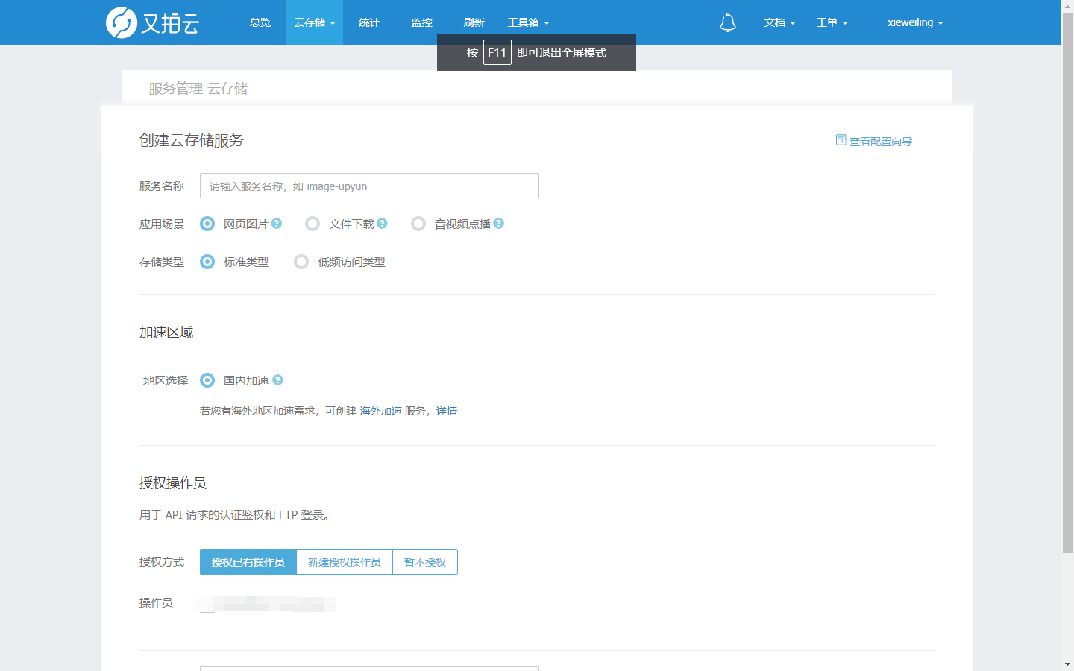Open the 海外加速 link
1074x671 pixels.
pyautogui.click(x=380, y=410)
